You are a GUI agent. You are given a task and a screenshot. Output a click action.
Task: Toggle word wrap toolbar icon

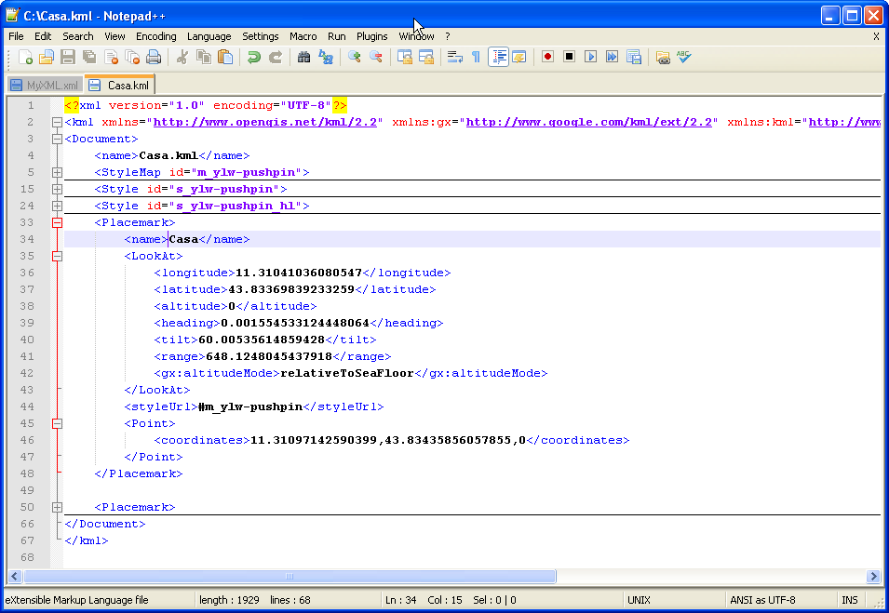[x=454, y=57]
